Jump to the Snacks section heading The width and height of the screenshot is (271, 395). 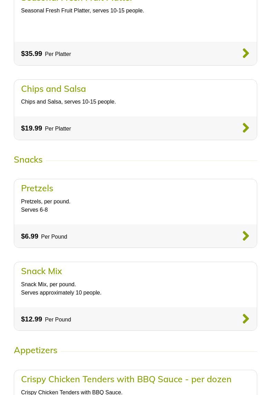[28, 160]
